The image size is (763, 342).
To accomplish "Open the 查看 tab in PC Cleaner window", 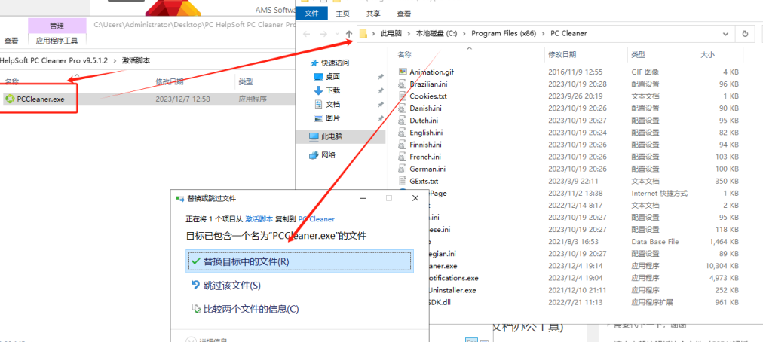I will tap(403, 14).
